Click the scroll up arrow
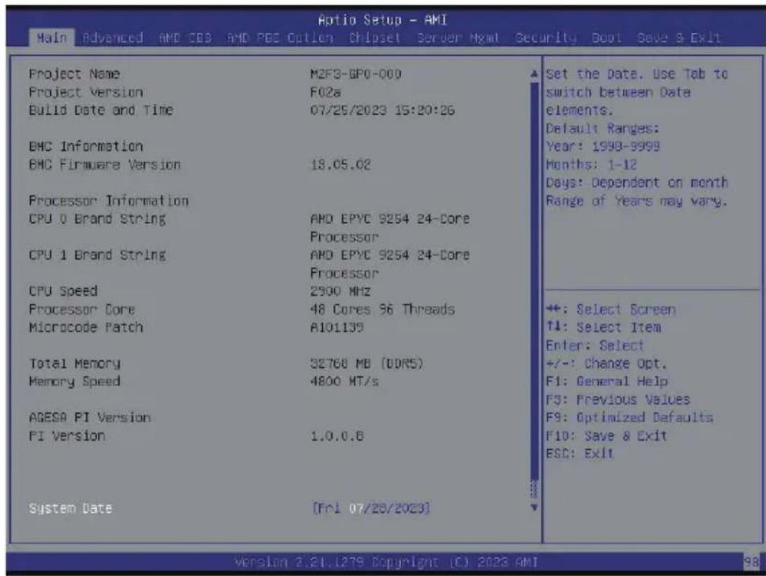This screenshot has height=576, width=766. [x=534, y=74]
